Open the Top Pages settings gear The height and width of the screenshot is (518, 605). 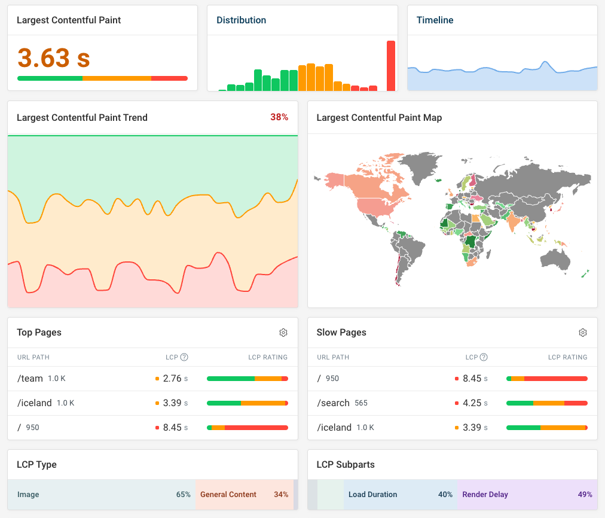(x=283, y=333)
